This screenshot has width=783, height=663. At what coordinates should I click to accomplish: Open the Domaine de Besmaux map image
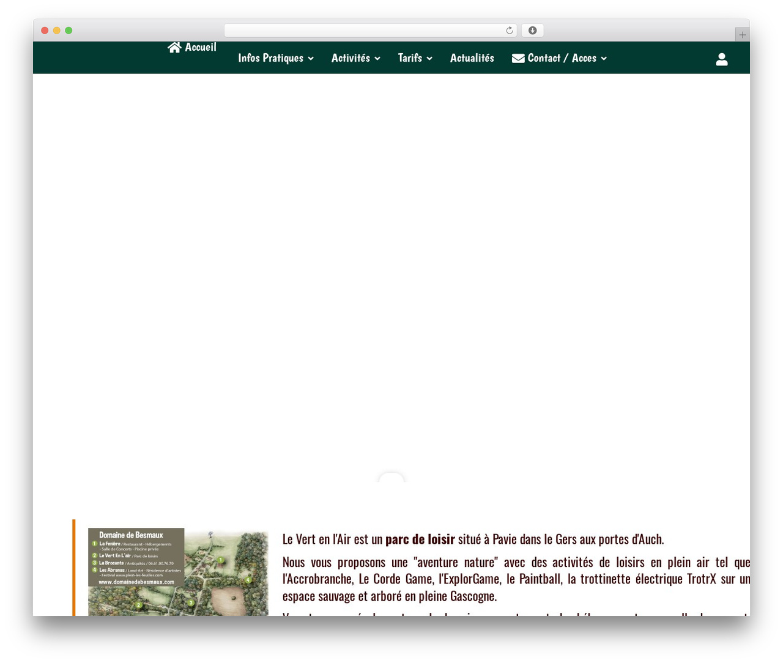click(x=178, y=572)
